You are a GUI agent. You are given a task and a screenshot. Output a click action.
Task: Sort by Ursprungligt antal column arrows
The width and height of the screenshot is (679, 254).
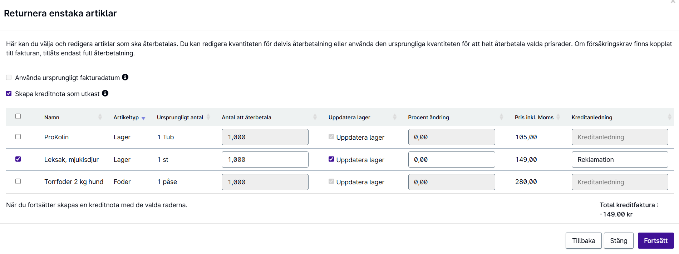coord(208,117)
